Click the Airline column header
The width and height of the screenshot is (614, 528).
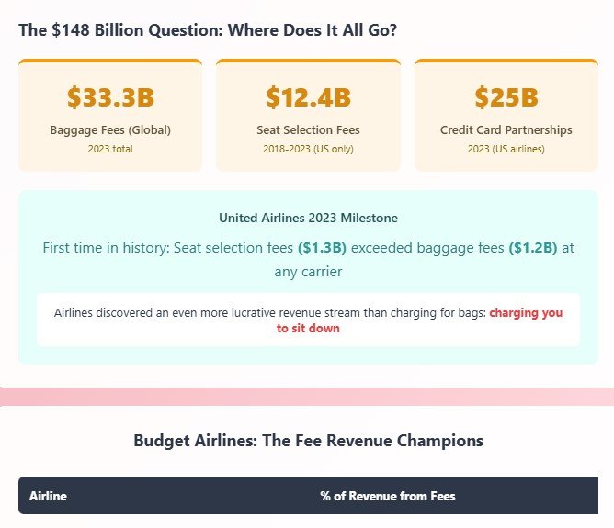point(48,496)
